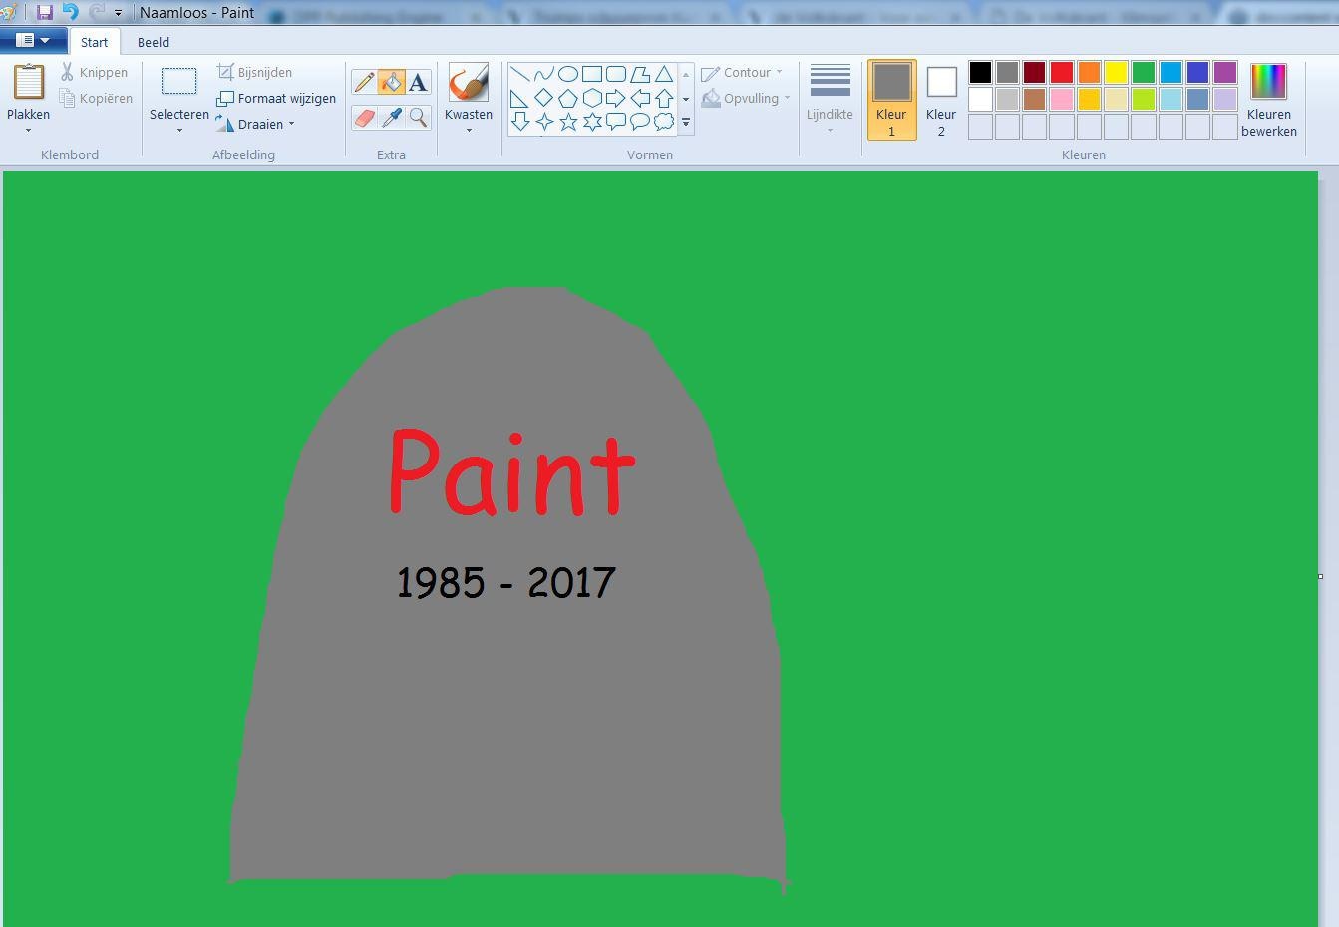
Task: Click the Kleuren bewerken button
Action: tap(1267, 97)
